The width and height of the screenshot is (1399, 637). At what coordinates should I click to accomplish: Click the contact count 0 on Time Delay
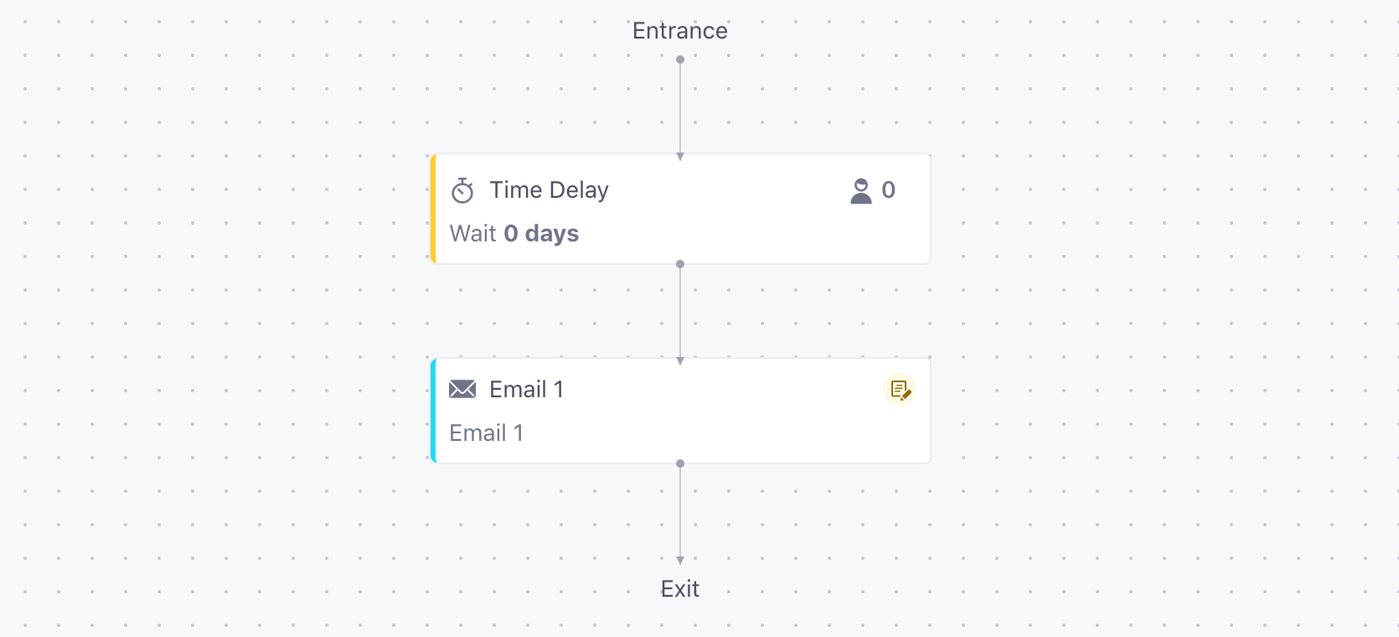[x=889, y=190]
